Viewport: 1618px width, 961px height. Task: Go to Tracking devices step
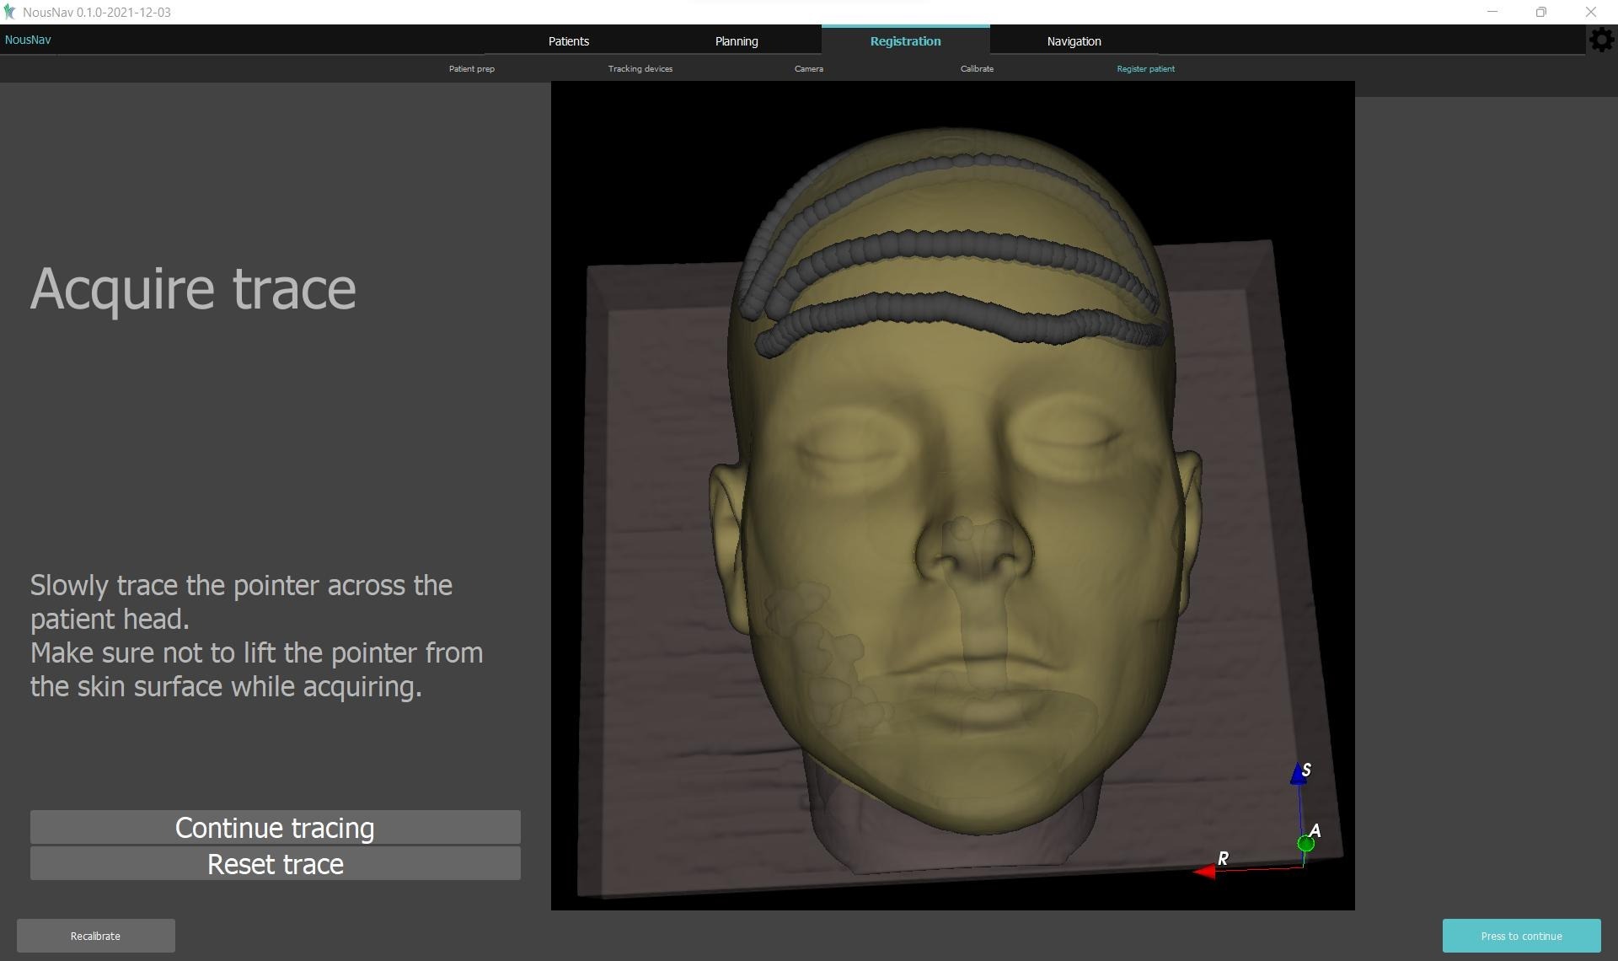[640, 69]
